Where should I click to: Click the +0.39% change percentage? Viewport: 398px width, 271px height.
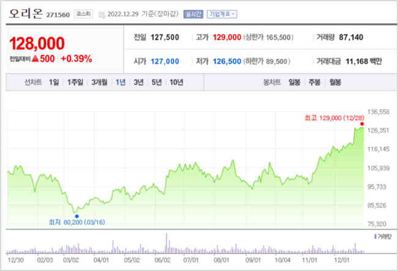[77, 59]
